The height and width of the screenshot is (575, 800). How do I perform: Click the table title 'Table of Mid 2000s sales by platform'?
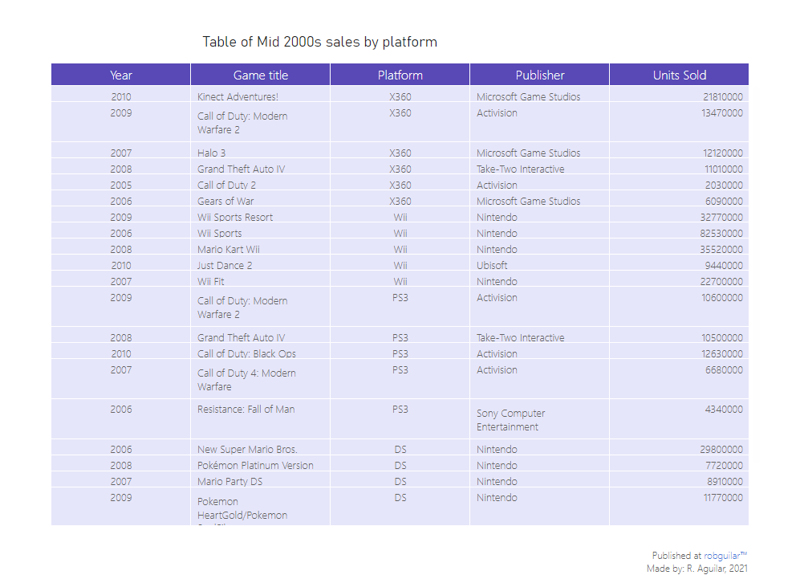320,42
